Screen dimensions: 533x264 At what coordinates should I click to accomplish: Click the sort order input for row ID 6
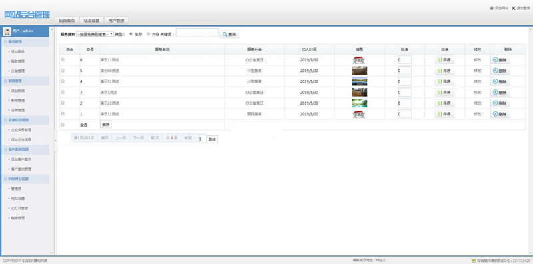pyautogui.click(x=404, y=60)
